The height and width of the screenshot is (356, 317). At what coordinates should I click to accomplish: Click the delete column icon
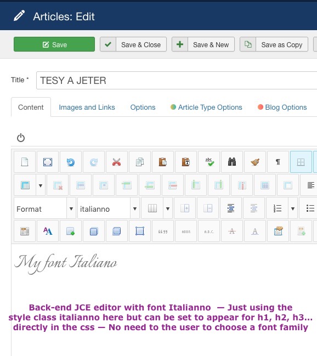pos(242,185)
